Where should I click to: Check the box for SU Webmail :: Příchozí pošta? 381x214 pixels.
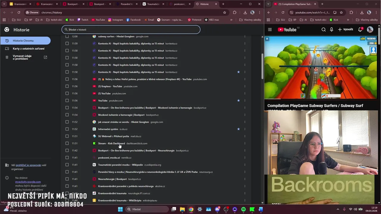pyautogui.click(x=67, y=136)
